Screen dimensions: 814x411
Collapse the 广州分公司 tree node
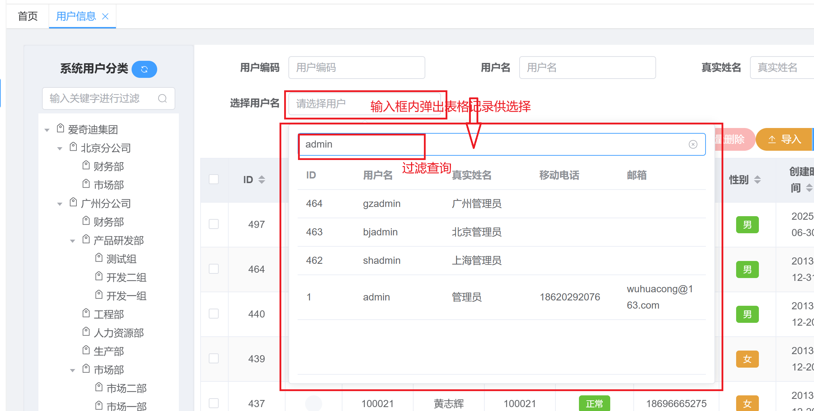tap(59, 203)
